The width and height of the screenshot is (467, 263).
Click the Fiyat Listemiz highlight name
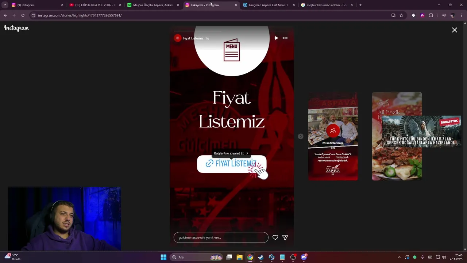[193, 38]
